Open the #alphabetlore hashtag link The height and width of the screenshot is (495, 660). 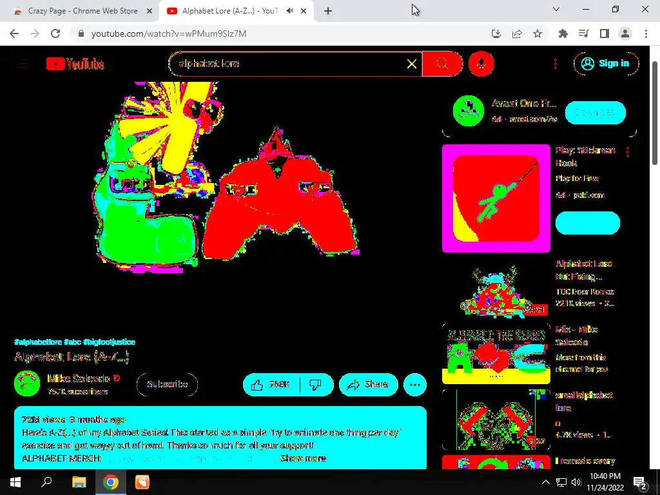tap(38, 342)
